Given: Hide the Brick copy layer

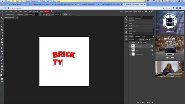Looking at the screenshot, I should (130, 46).
